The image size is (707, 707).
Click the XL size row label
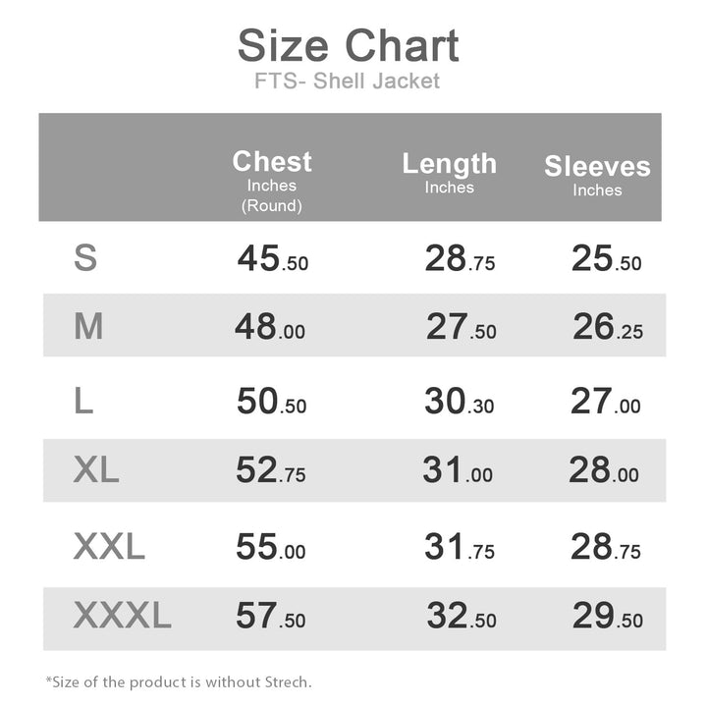point(96,471)
